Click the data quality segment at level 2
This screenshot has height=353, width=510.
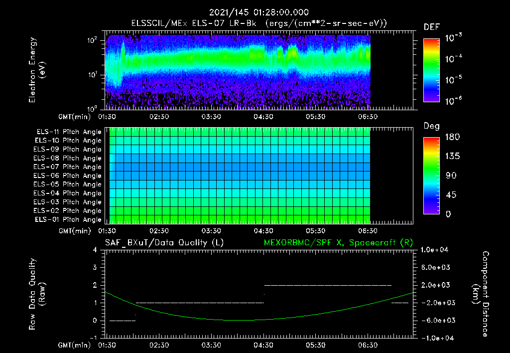pyautogui.click(x=328, y=285)
